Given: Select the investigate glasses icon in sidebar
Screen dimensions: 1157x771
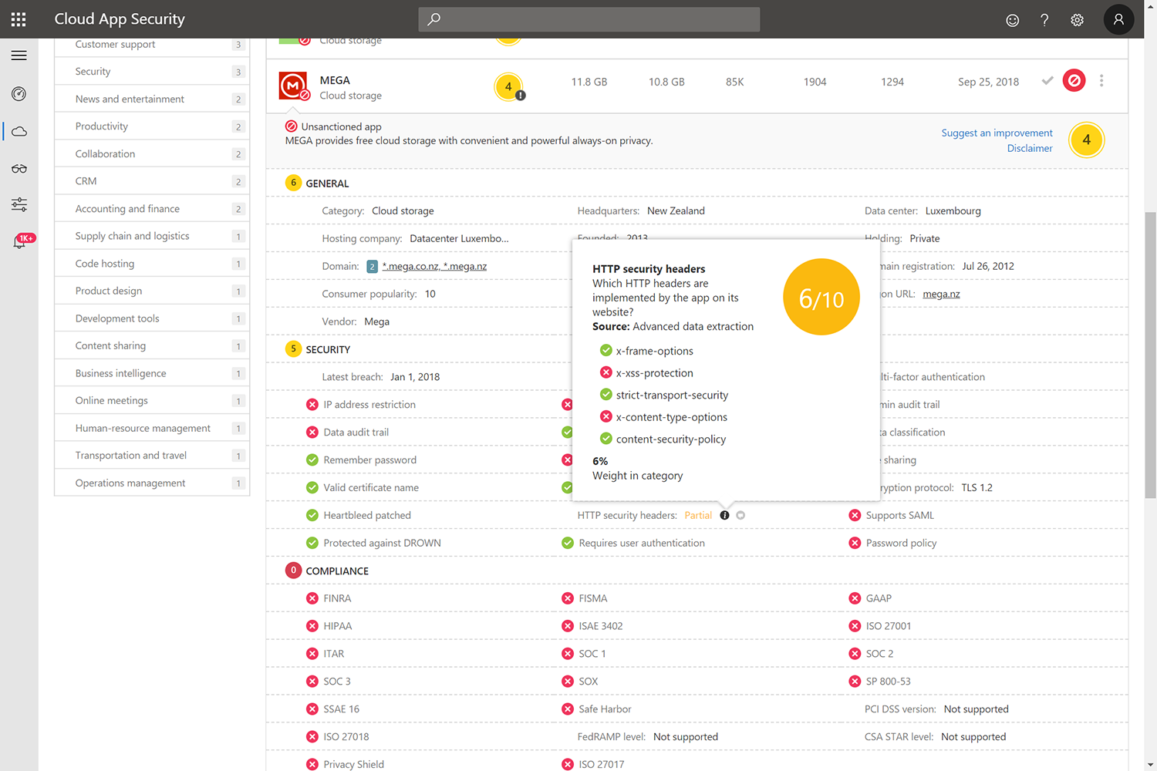Looking at the screenshot, I should pos(19,168).
